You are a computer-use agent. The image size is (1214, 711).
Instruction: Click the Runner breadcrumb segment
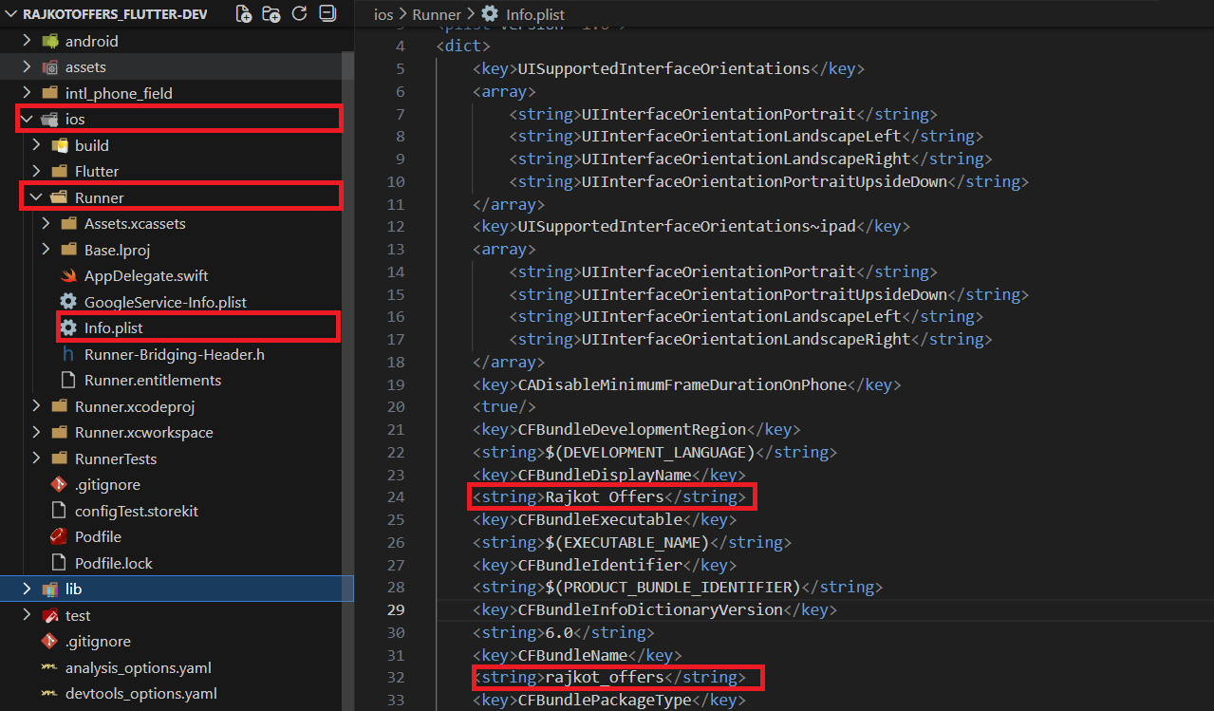pyautogui.click(x=439, y=14)
